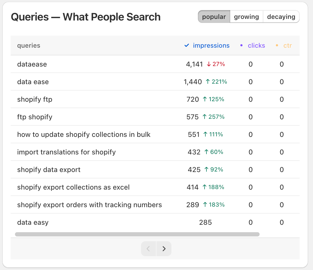
Task: Toggle the clicks column metric
Action: (256, 46)
